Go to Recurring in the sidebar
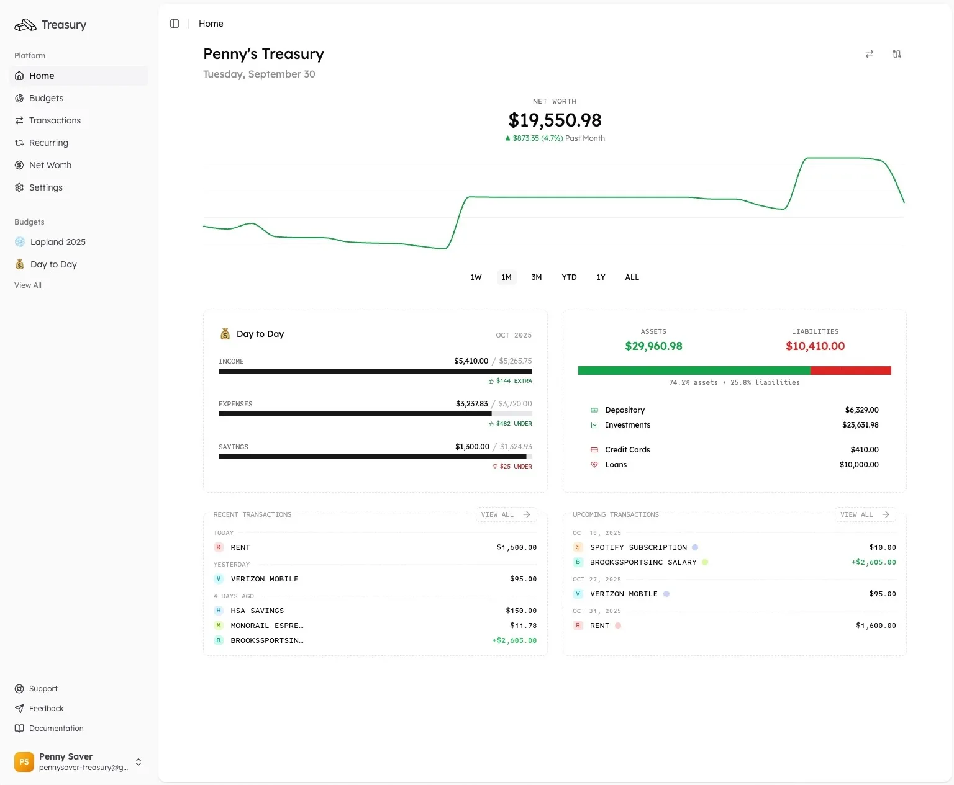The height and width of the screenshot is (785, 954). point(48,143)
